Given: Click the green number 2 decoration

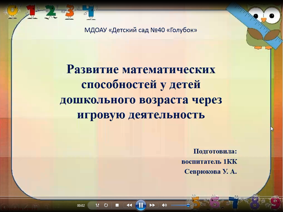Looking at the screenshot, I should [x=51, y=11].
